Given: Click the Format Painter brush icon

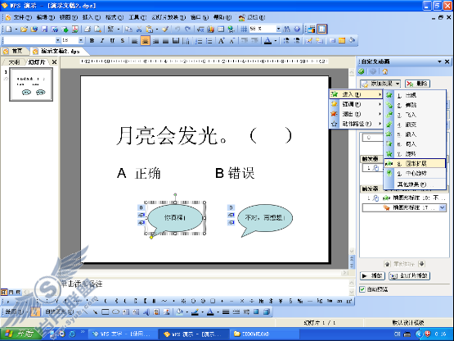Looking at the screenshot, I should [165, 29].
